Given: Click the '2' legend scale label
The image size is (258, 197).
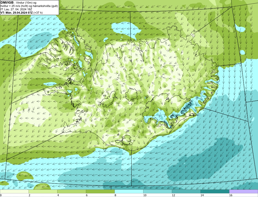Looking at the screenshot, I should [29, 195].
